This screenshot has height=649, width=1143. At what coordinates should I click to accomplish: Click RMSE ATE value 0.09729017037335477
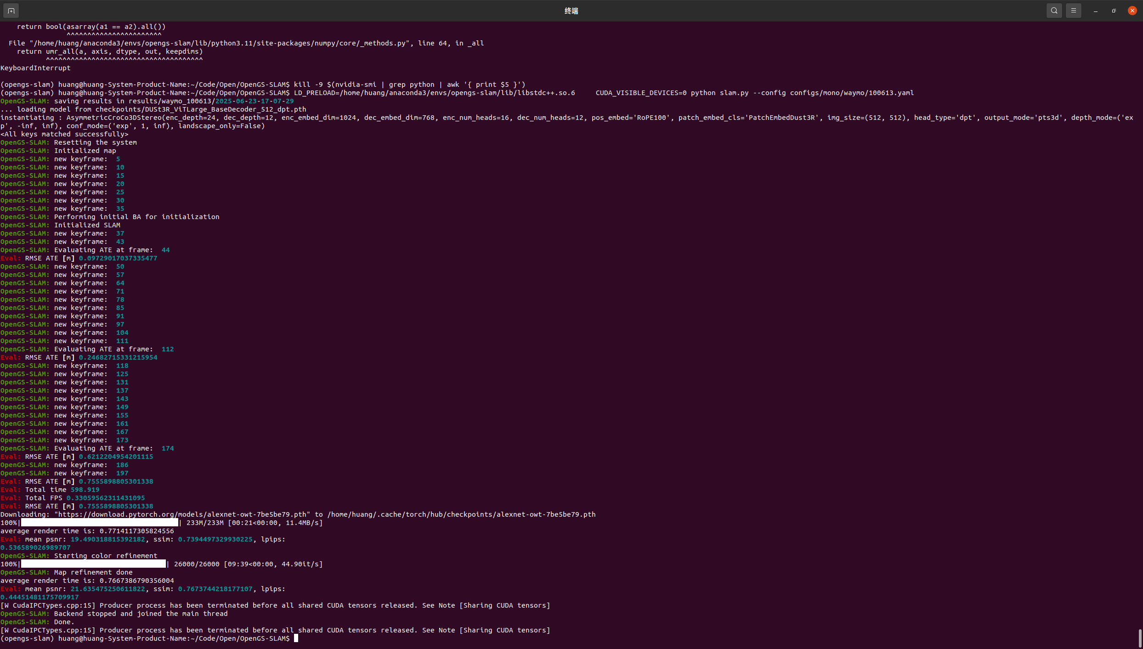pyautogui.click(x=118, y=258)
